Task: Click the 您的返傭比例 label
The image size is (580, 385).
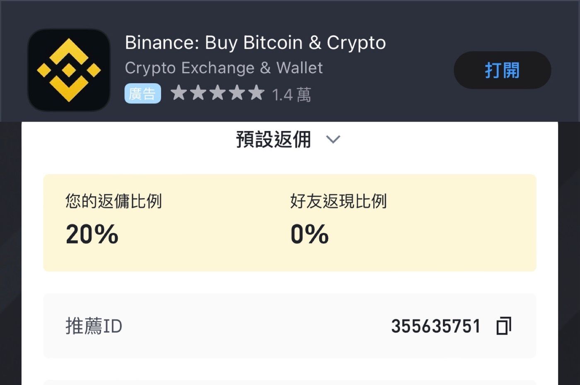Action: click(x=114, y=201)
